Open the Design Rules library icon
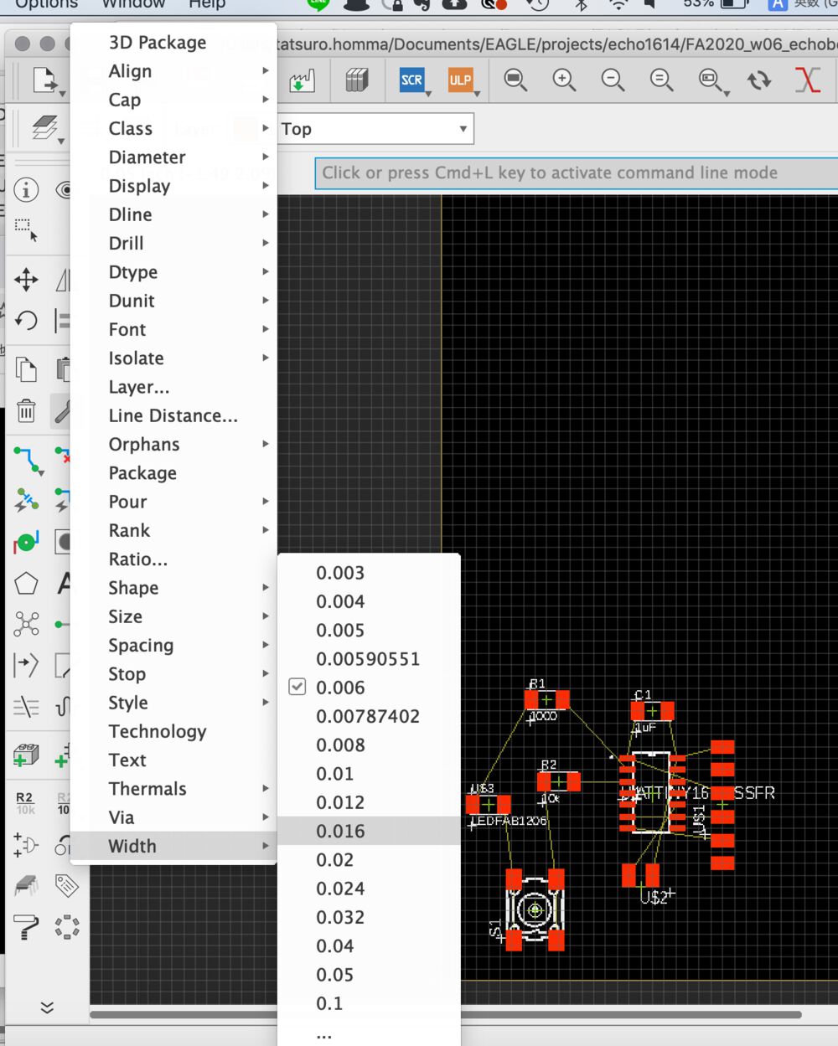 point(357,80)
